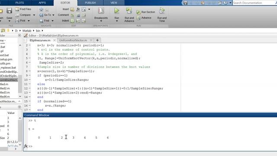
Task: Click the Find magnifier button
Action: (44, 21)
